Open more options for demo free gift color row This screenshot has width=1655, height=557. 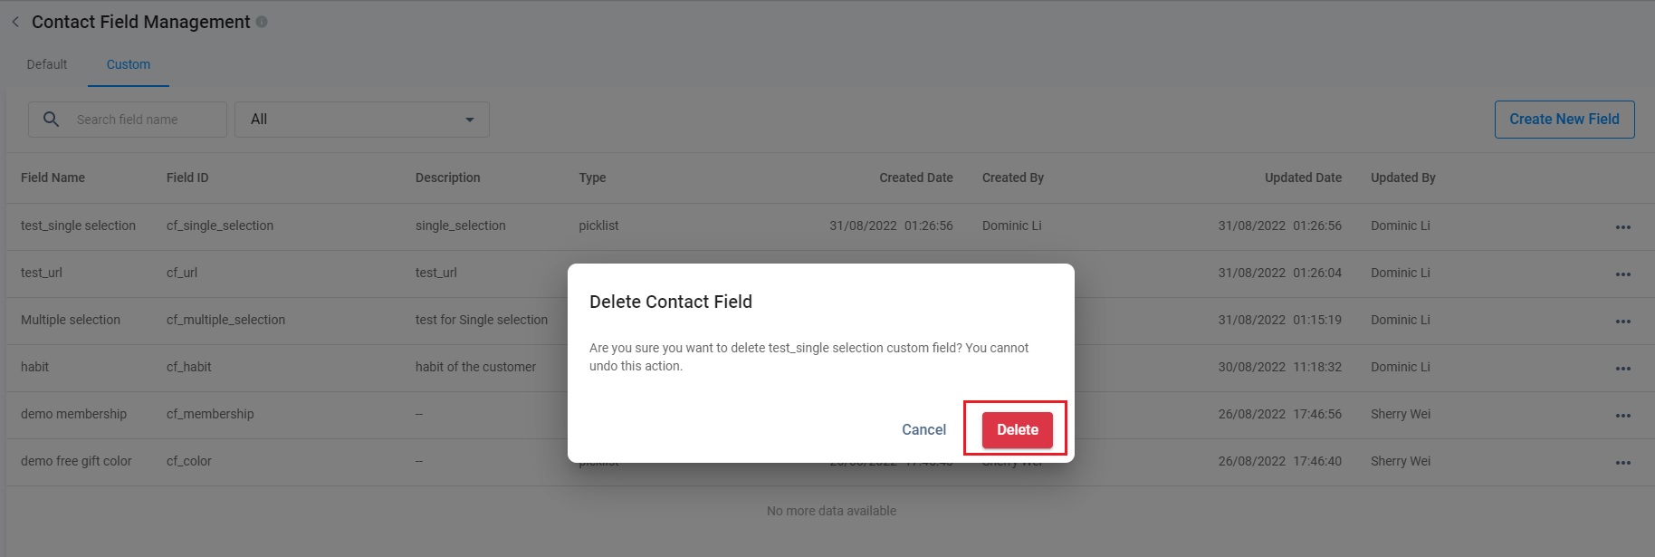pyautogui.click(x=1622, y=463)
